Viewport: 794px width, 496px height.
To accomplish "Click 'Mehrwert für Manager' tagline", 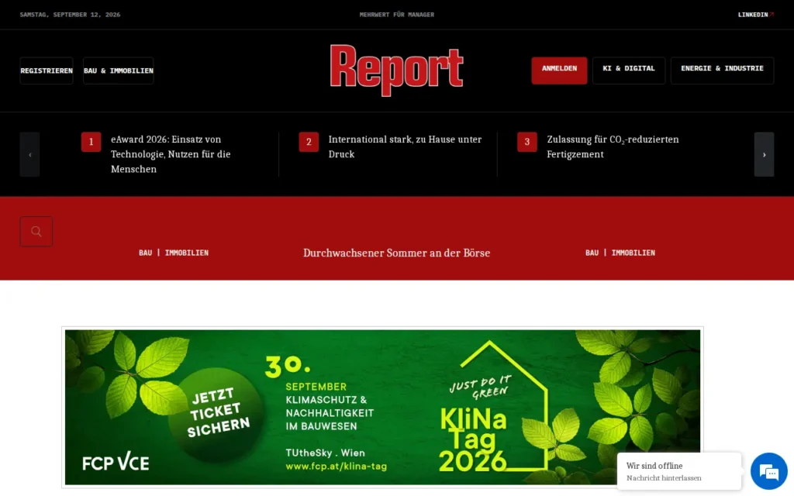I will [396, 15].
